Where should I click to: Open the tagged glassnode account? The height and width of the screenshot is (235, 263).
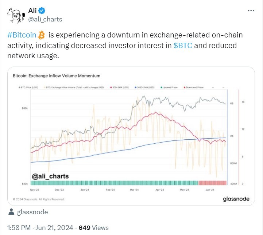[32, 212]
